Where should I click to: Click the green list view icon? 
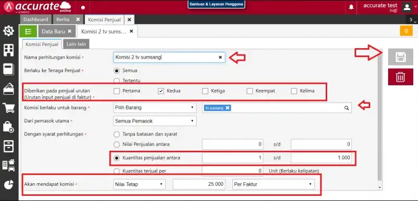28,31
